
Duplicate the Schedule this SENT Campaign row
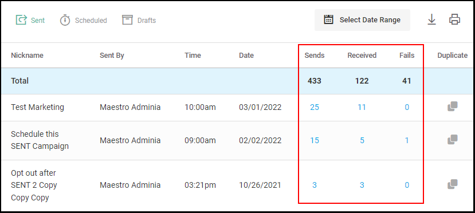click(452, 140)
